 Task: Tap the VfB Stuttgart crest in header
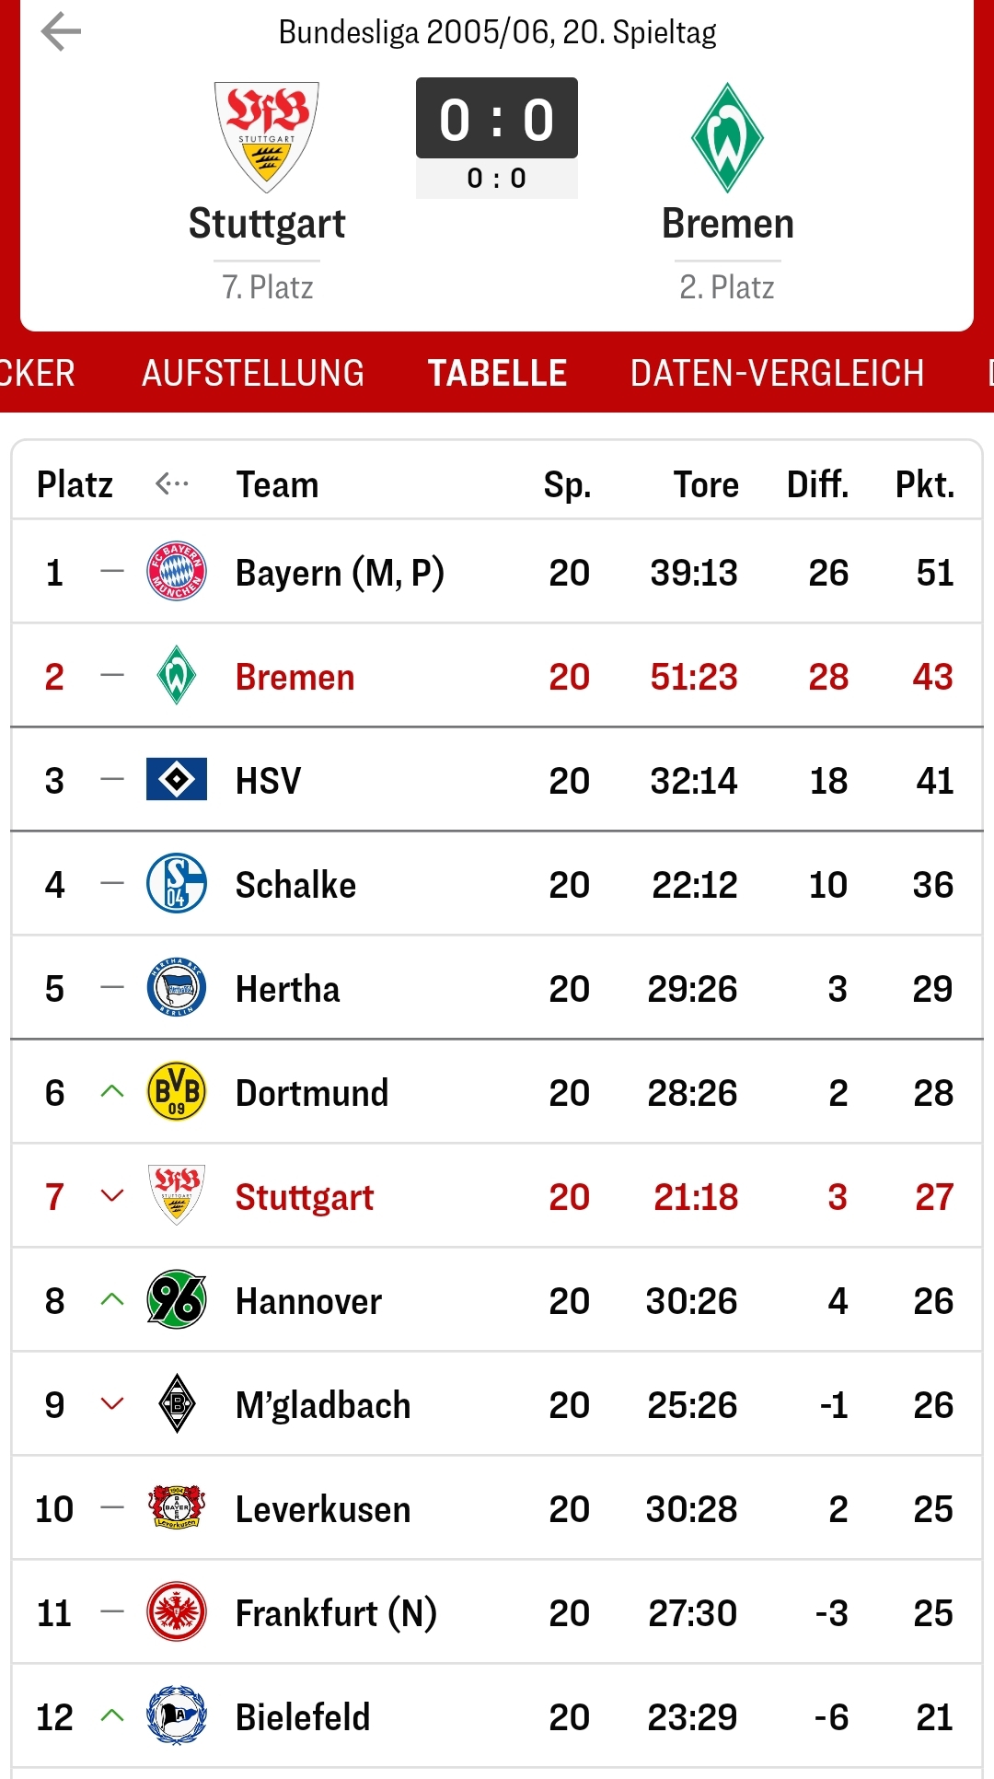point(267,136)
